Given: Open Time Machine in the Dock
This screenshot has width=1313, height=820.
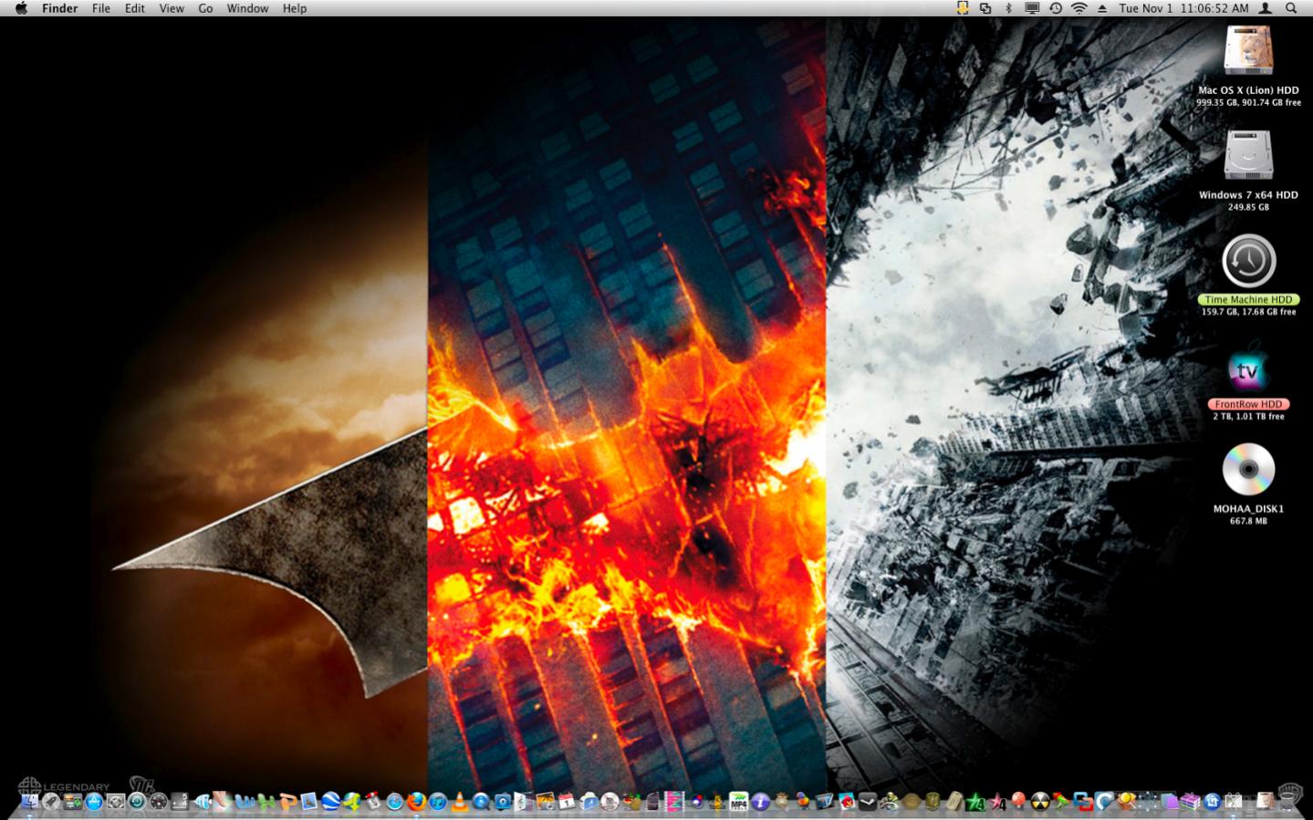Looking at the screenshot, I should point(137,802).
